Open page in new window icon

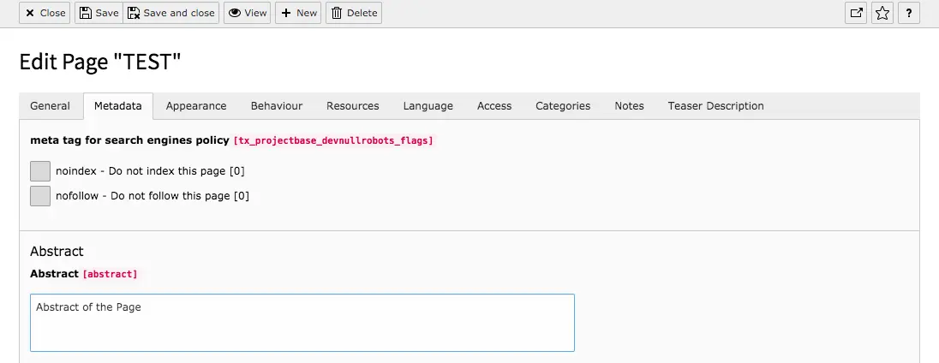point(856,13)
